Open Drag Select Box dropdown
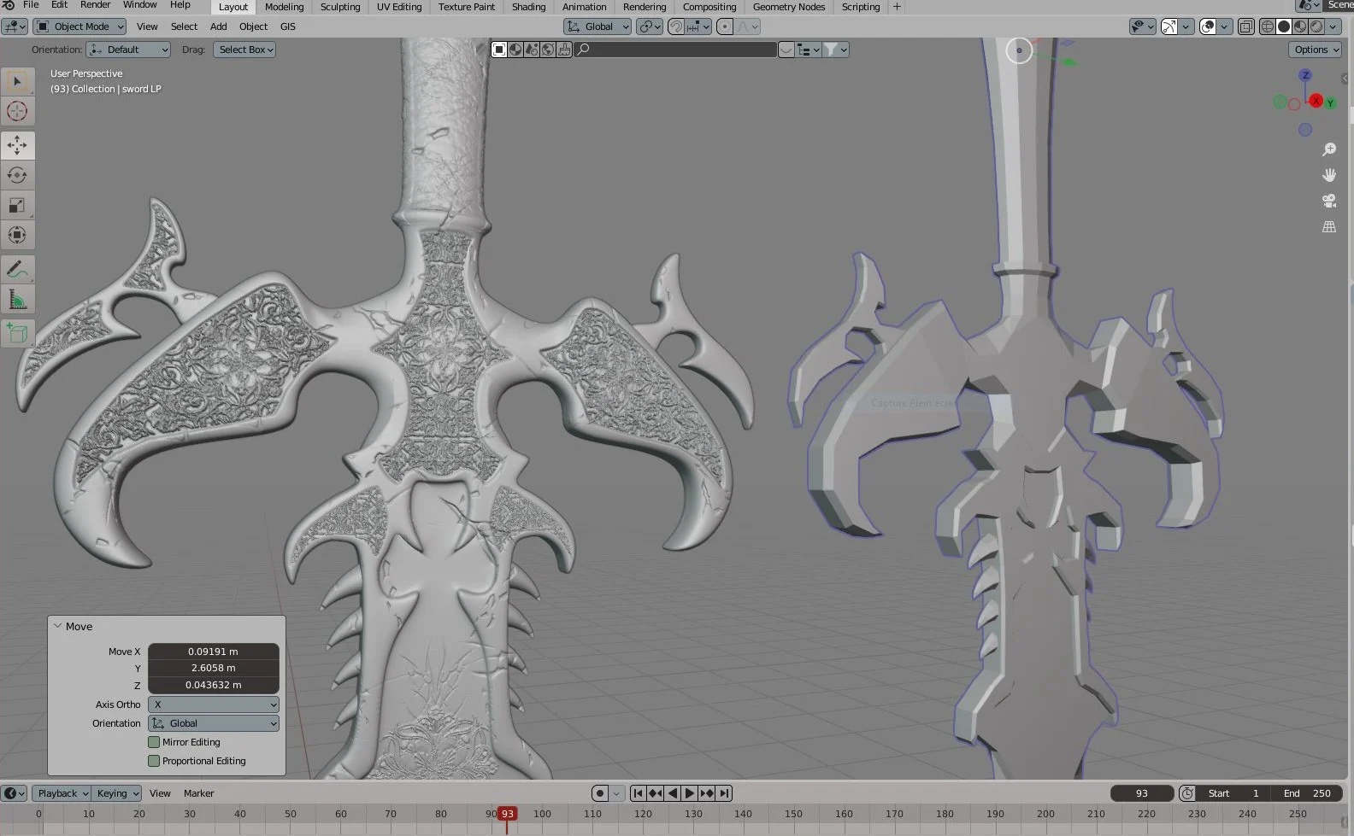The height and width of the screenshot is (836, 1354). click(x=244, y=50)
